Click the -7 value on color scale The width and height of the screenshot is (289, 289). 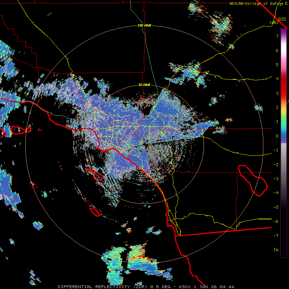(x=276, y=236)
